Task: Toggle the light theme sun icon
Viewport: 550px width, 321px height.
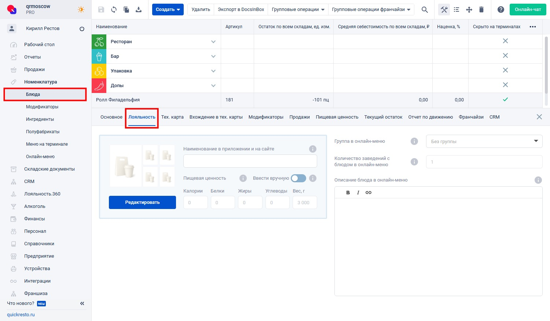Action: [81, 10]
